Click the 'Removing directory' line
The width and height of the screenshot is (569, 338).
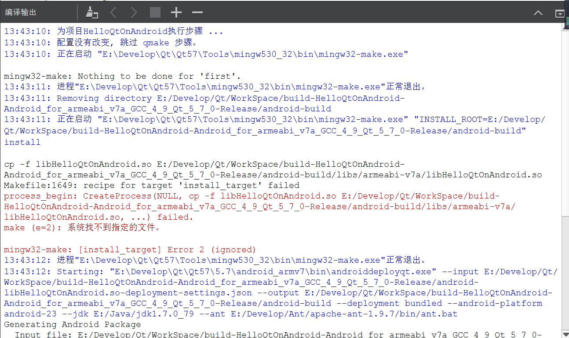coord(204,98)
